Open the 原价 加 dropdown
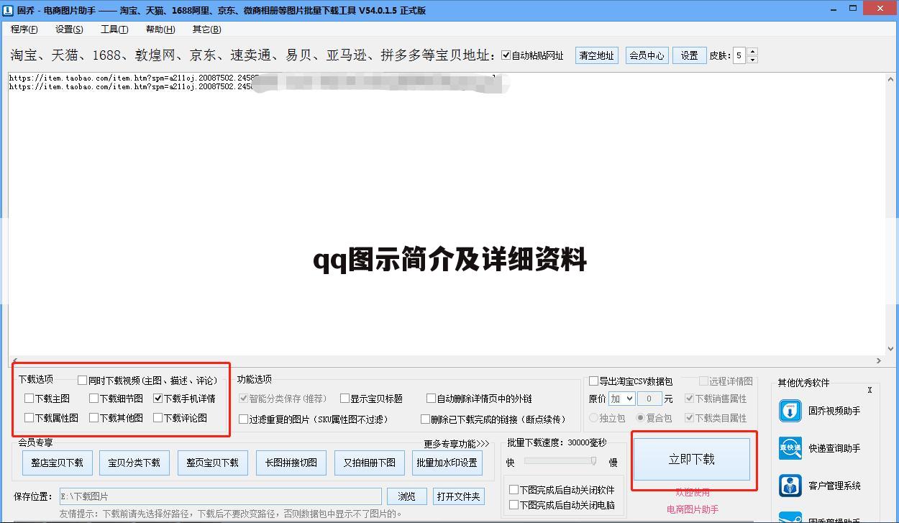Image resolution: width=899 pixels, height=523 pixels. 621,399
